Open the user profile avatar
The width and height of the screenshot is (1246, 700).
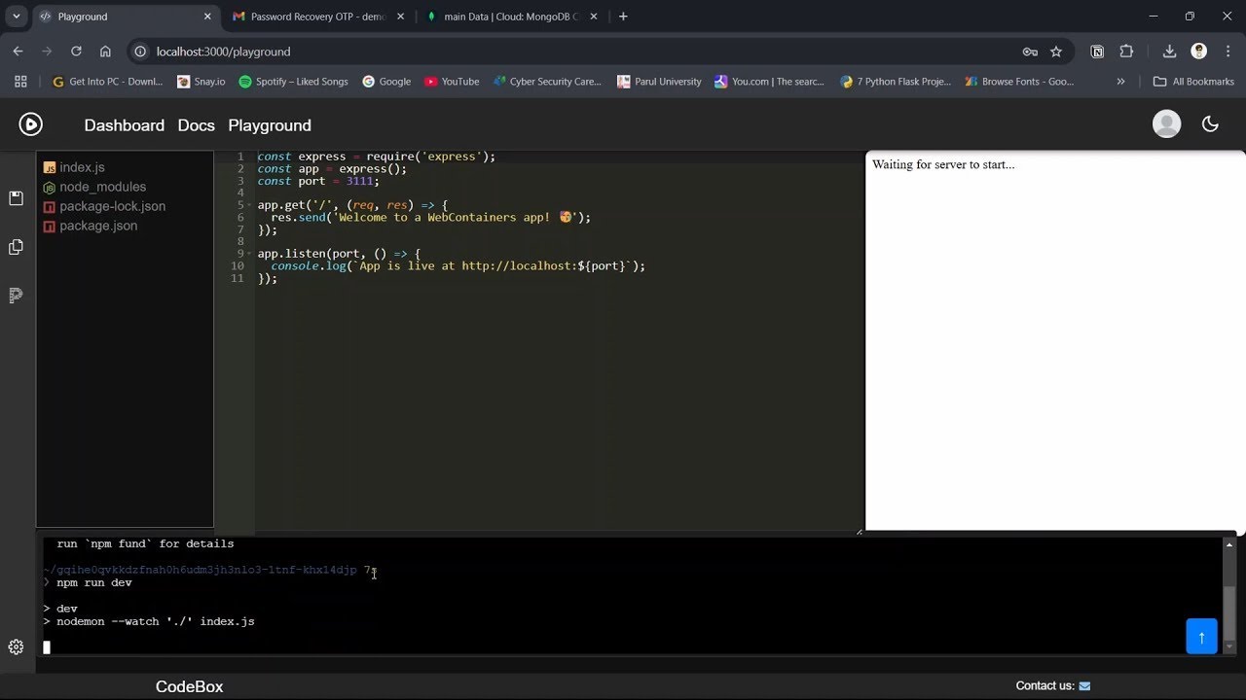click(x=1166, y=124)
